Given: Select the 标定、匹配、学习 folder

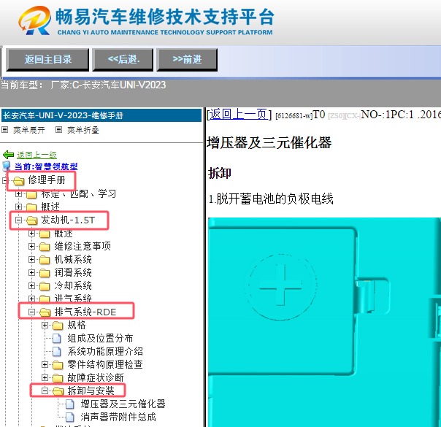Looking at the screenshot, I should pos(78,193).
